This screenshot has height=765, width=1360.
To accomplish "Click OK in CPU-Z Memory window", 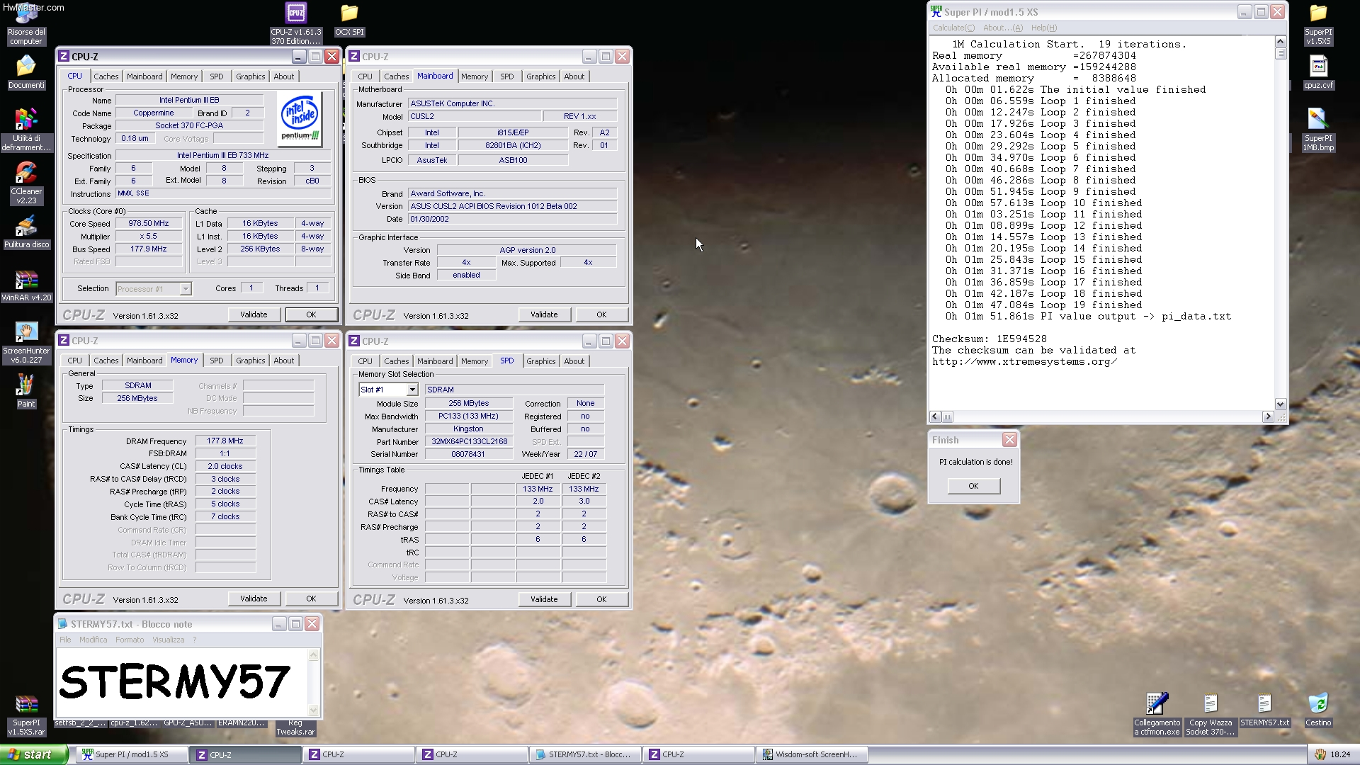I will (x=311, y=599).
